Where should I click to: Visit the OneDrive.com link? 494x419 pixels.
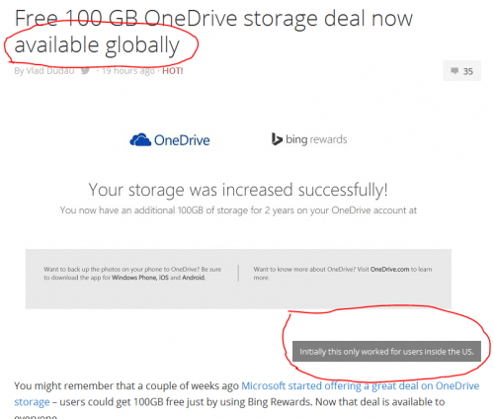pos(389,269)
